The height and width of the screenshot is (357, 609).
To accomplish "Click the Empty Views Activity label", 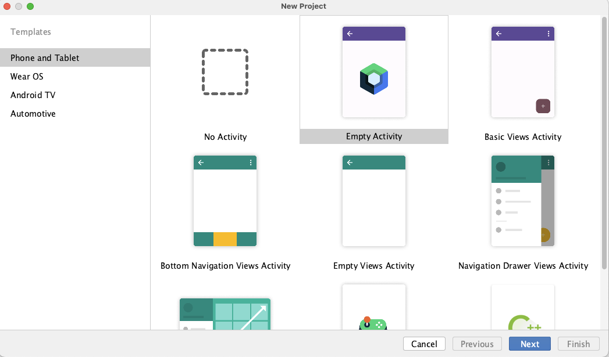I will pos(373,266).
